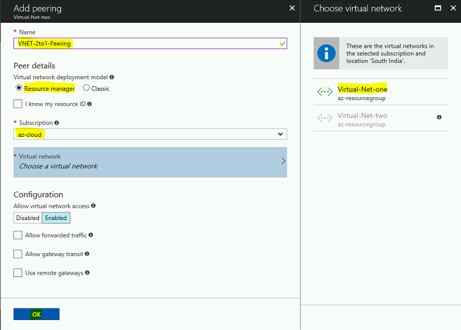The height and width of the screenshot is (330, 461).
Task: Select Resource manager radio button
Action: [x=19, y=87]
